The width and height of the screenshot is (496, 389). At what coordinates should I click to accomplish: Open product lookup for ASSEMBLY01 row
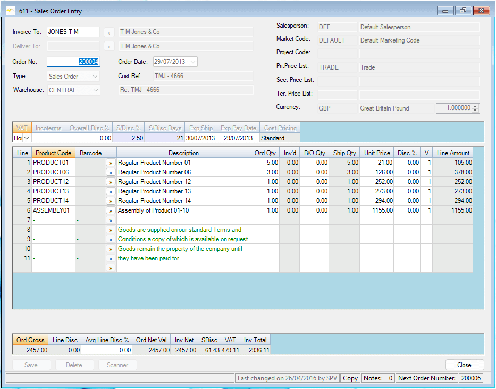pyautogui.click(x=111, y=210)
